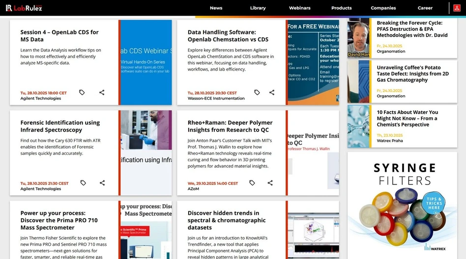Open 'Discover hidden trends in spectral' title
The image size is (466, 259).
click(227, 220)
